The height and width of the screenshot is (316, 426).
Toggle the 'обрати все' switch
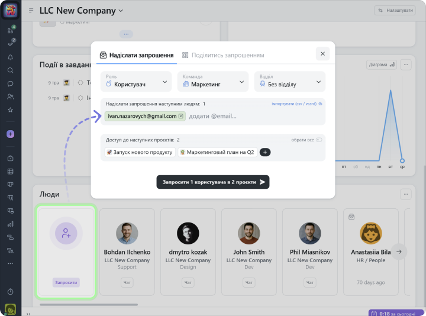click(319, 140)
